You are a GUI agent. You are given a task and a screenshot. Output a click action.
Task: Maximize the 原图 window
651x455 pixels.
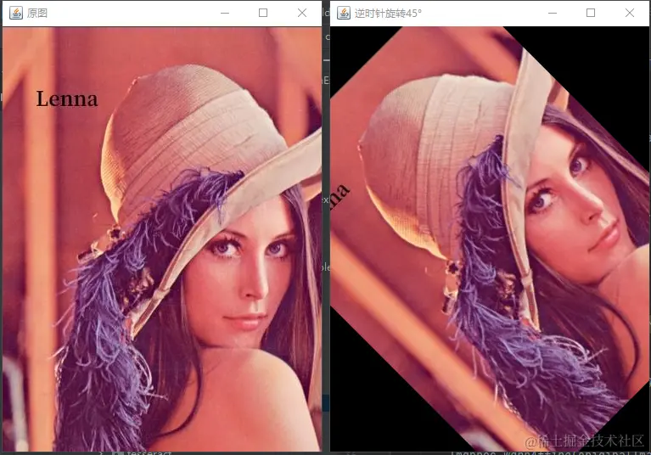[x=263, y=13]
